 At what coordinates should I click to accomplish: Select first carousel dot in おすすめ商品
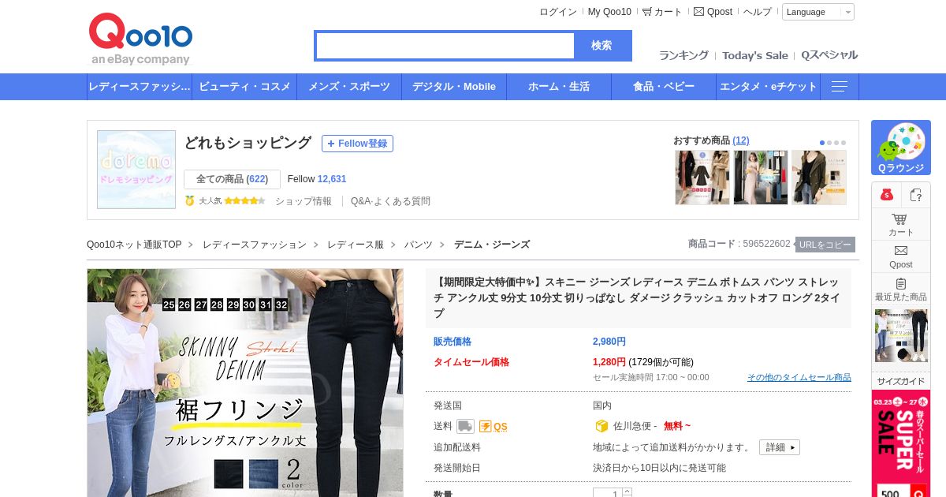tap(822, 143)
